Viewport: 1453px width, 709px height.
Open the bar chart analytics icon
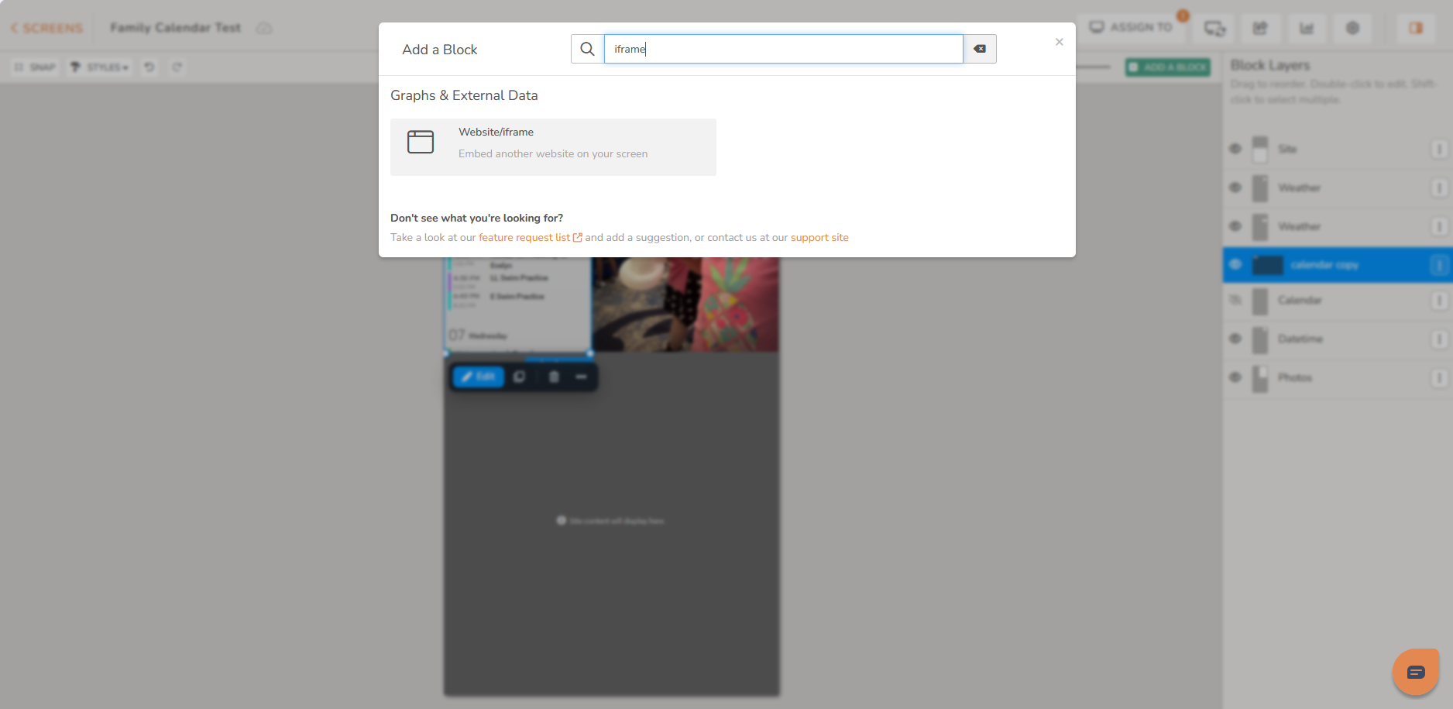[x=1307, y=28]
